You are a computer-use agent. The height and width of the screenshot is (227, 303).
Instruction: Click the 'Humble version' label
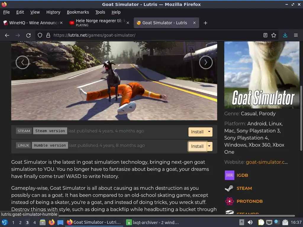pyautogui.click(x=50, y=145)
